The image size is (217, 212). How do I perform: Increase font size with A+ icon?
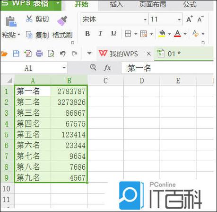(x=190, y=19)
